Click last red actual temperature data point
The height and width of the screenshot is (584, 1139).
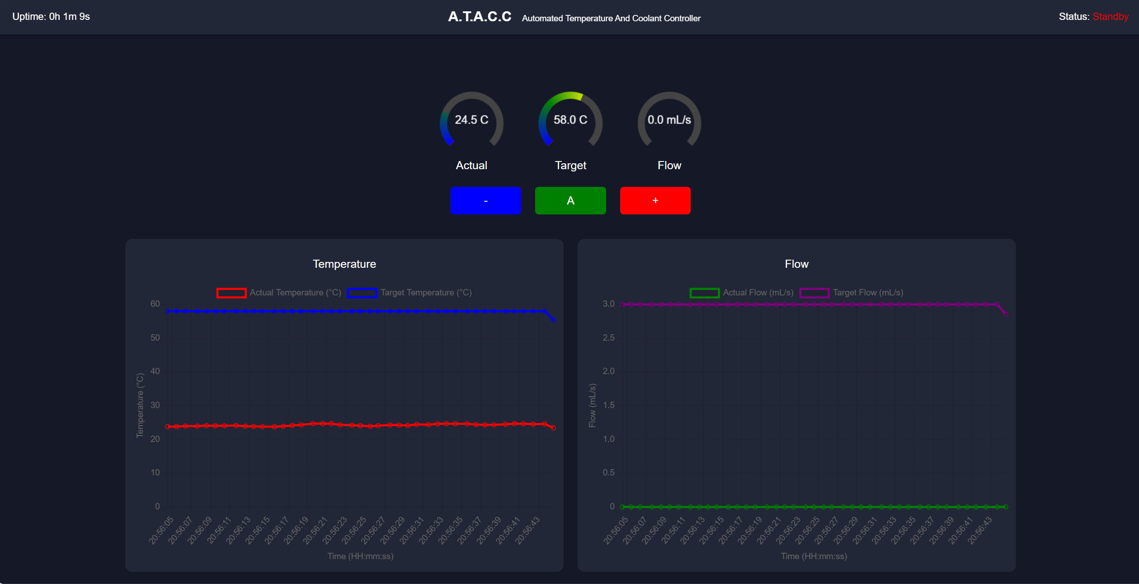click(x=553, y=427)
